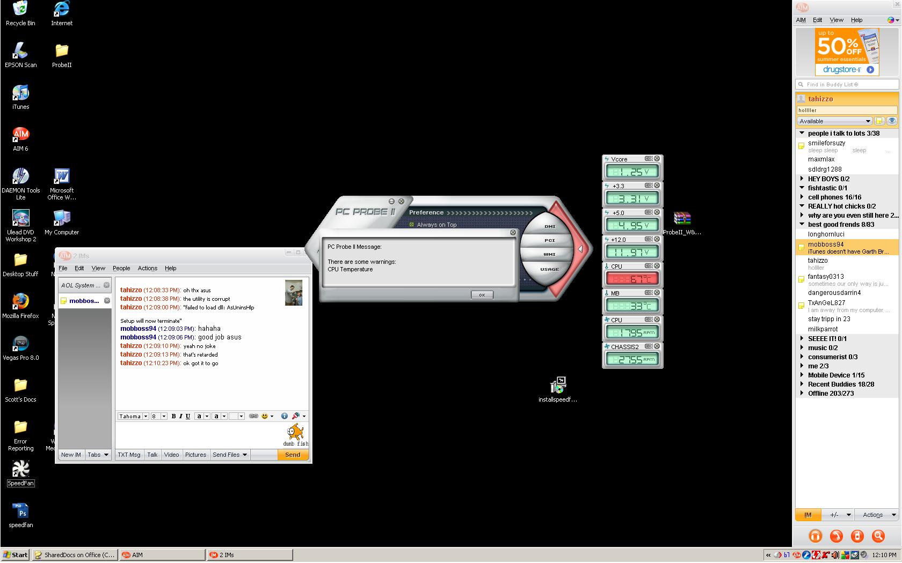Viewport: 902px width, 563px height.
Task: Open the People menu in IM window
Action: [121, 268]
